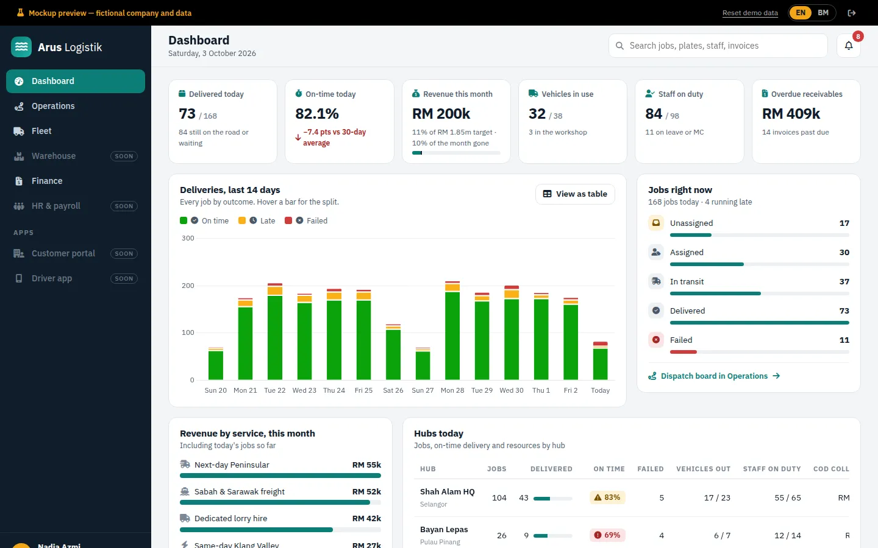Click the Staff on duty person icon
The height and width of the screenshot is (548, 878).
(650, 94)
